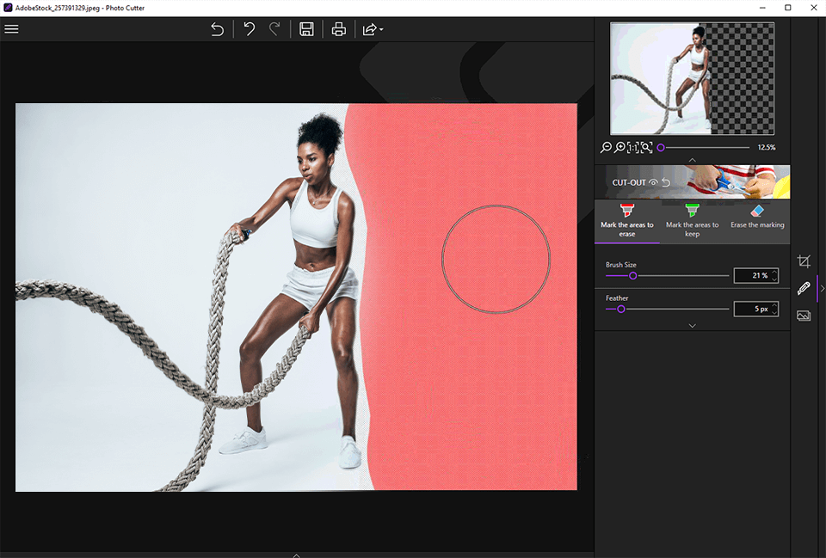Viewport: 826px width, 558px height.
Task: Open the Share/Export dropdown
Action: pos(372,29)
